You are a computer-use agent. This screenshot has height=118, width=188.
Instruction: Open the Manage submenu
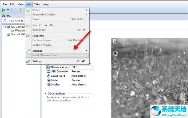click(x=57, y=51)
